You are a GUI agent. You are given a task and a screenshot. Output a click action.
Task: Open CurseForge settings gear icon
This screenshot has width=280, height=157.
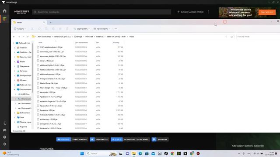[5, 144]
